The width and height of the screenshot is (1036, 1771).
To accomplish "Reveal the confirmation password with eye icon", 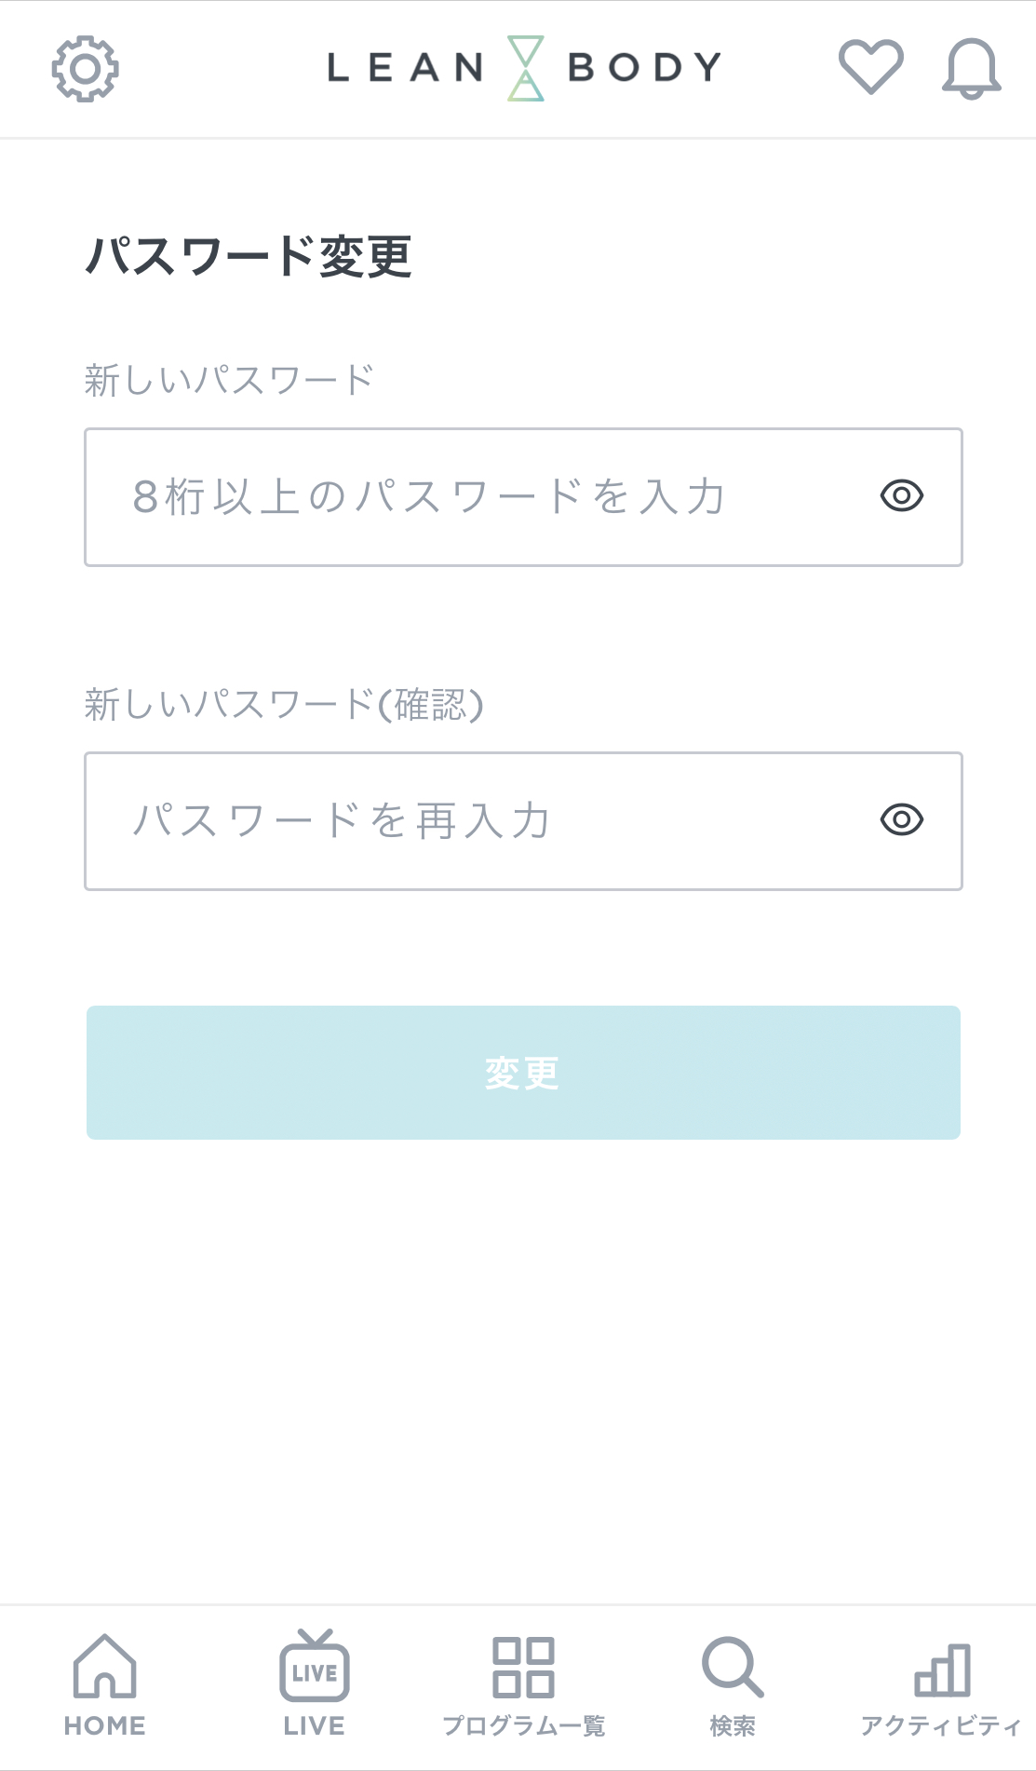I will click(x=901, y=819).
